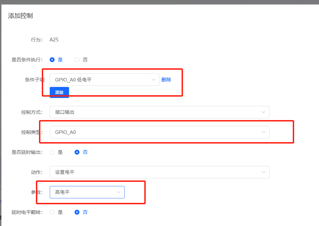
Task: Click the blue 添加 button under 条件子项
Action: point(59,92)
